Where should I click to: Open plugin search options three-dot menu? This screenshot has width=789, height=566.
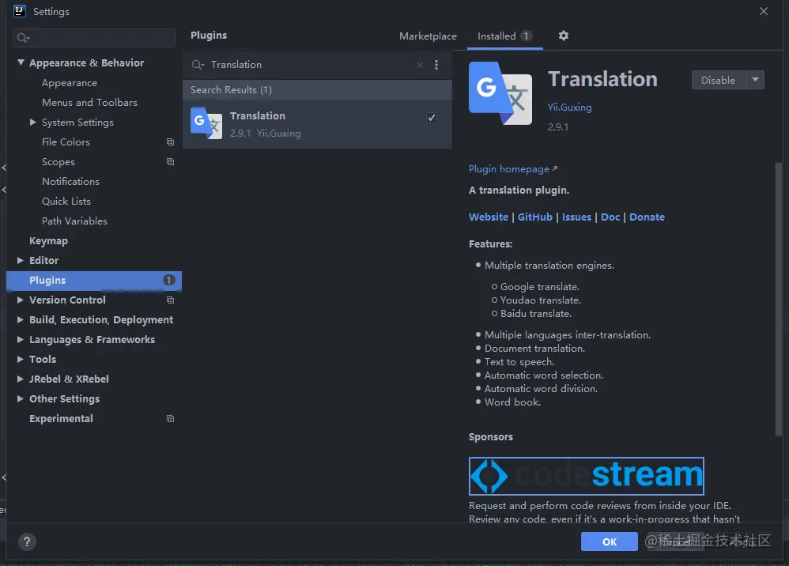pos(436,65)
